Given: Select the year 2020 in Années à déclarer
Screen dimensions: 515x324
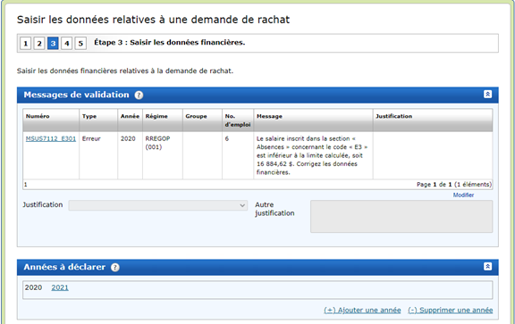Looking at the screenshot, I should [x=33, y=287].
